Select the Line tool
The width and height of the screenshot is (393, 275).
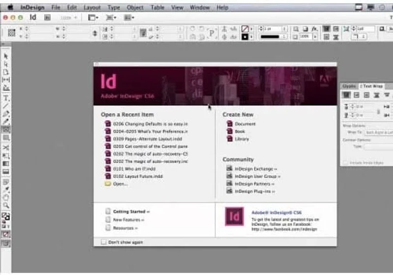point(6,106)
